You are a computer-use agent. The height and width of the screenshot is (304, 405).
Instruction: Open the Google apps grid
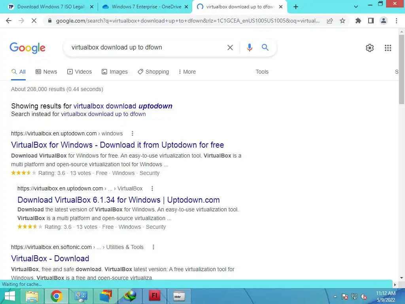[388, 48]
